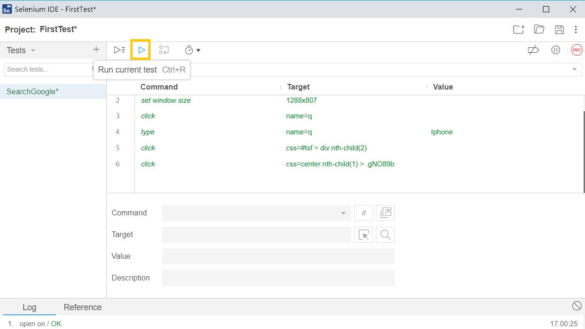Find target in page magnifier icon
This screenshot has height=329, width=585.
[x=385, y=235]
